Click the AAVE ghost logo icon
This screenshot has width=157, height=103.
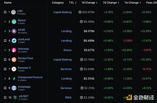click(14, 31)
